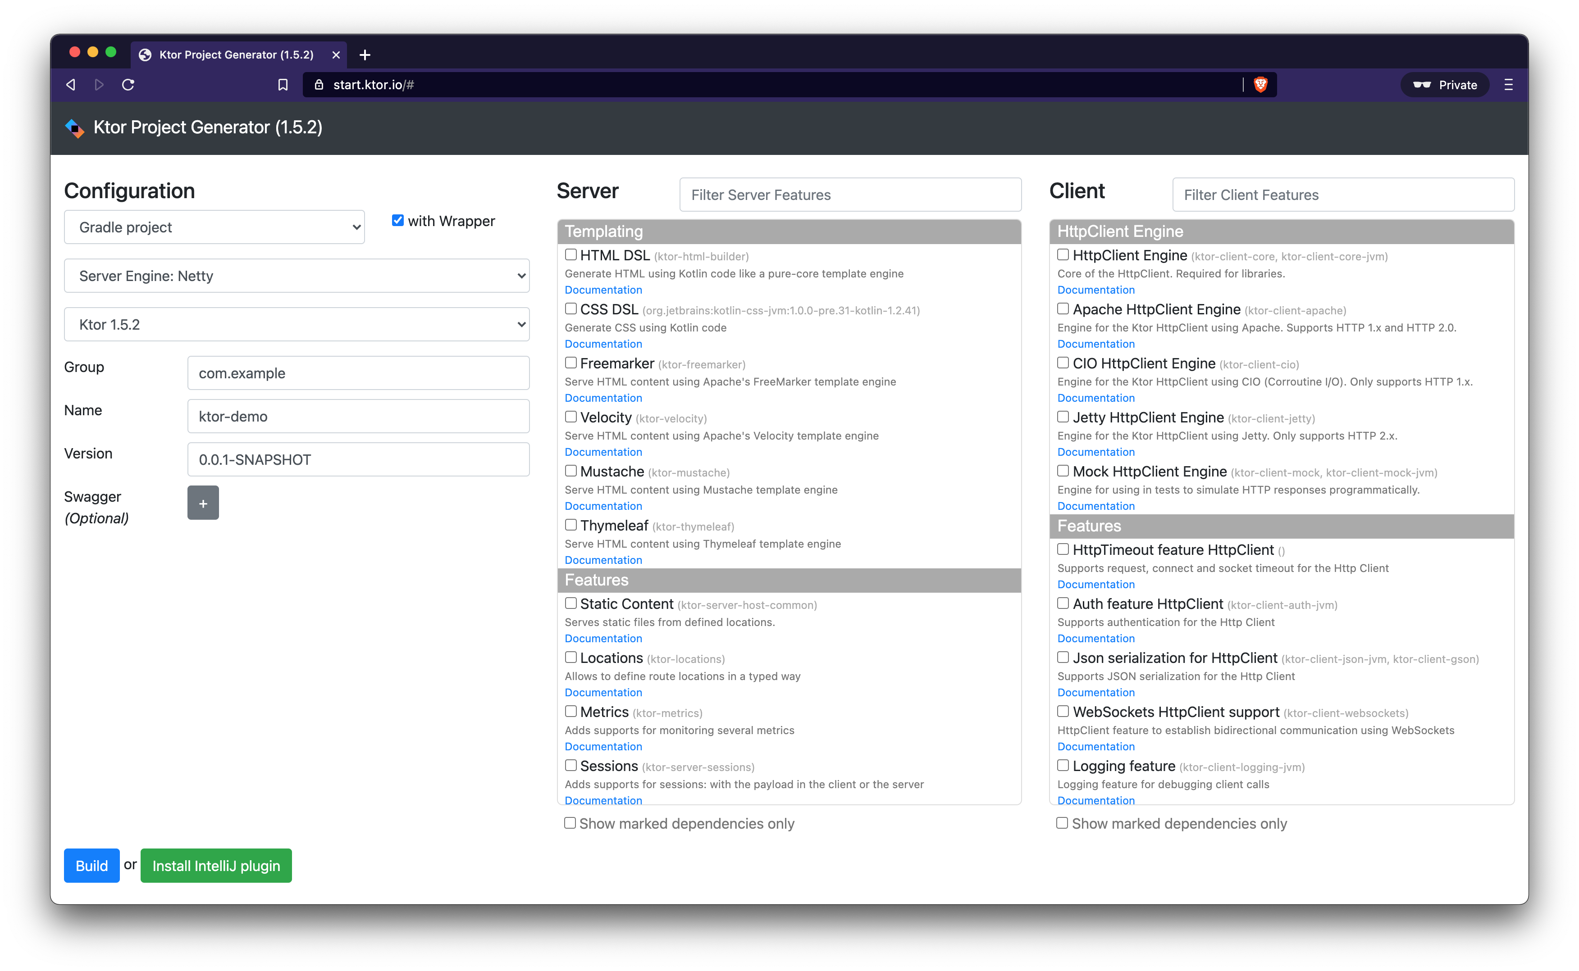Open HTML DSL Documentation link
Image resolution: width=1579 pixels, height=971 pixels.
pos(603,290)
